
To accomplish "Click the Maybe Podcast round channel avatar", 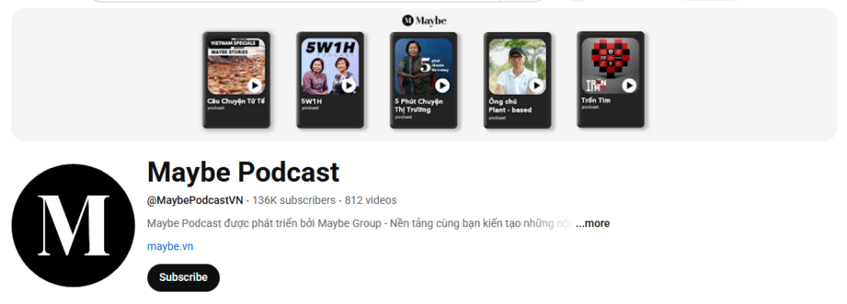I will coord(73,226).
